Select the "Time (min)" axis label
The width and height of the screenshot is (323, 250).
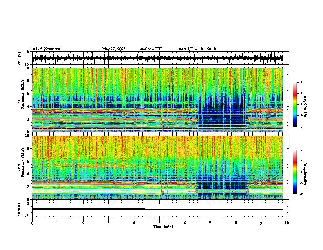coord(163,227)
